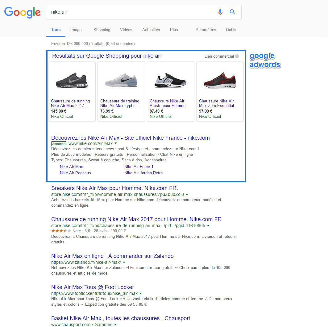
Task: Open Basket Nike Air Max Chausport result
Action: coord(121,318)
